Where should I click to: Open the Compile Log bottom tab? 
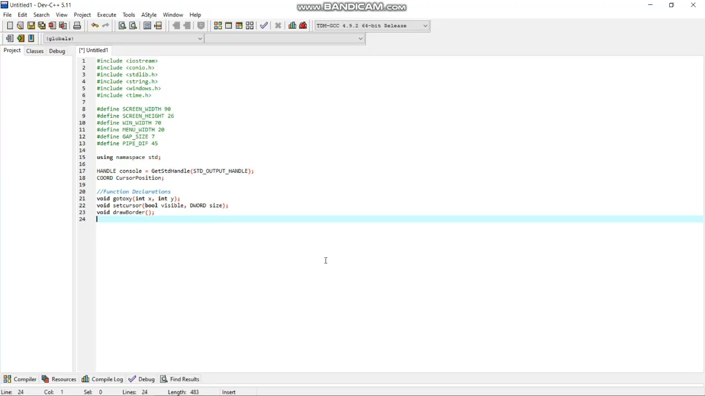pyautogui.click(x=102, y=380)
